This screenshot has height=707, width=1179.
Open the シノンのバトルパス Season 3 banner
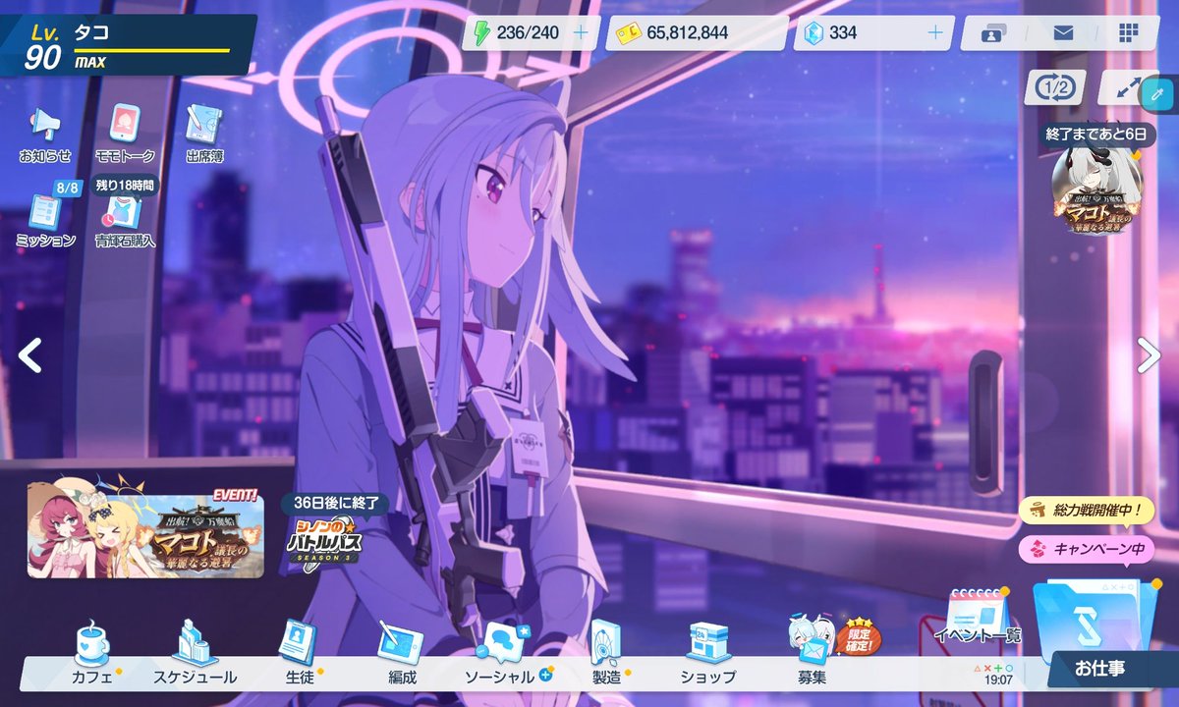click(x=324, y=543)
